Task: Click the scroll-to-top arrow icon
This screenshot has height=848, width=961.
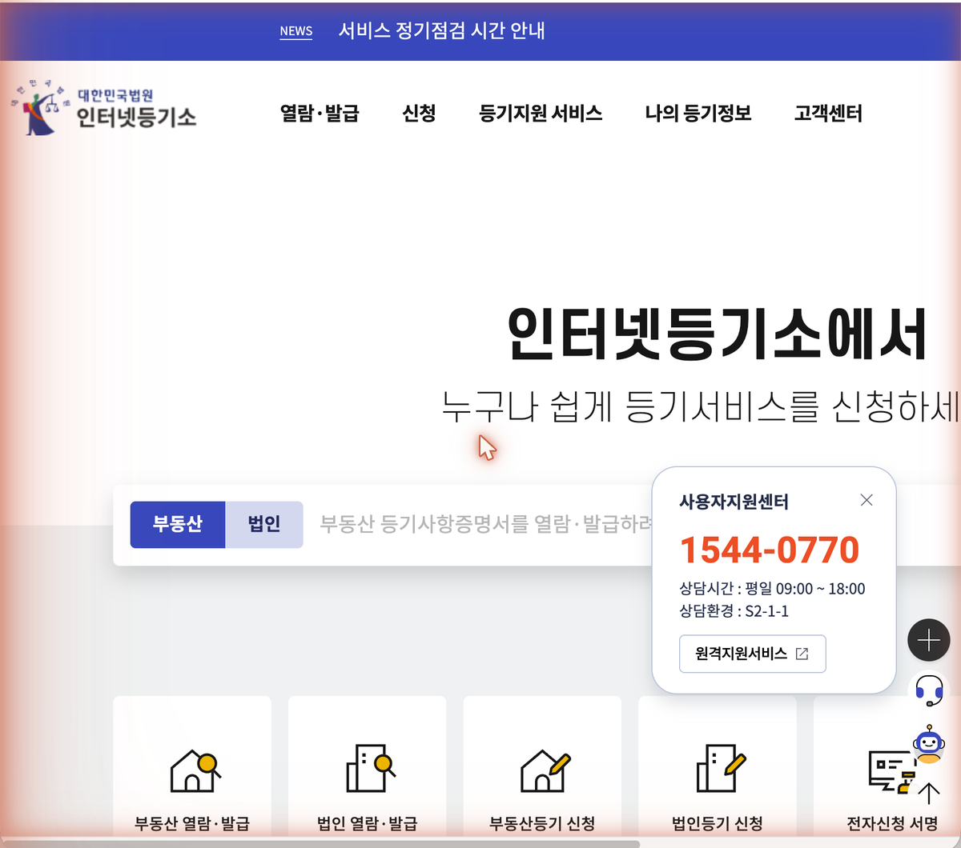Action: (x=928, y=793)
